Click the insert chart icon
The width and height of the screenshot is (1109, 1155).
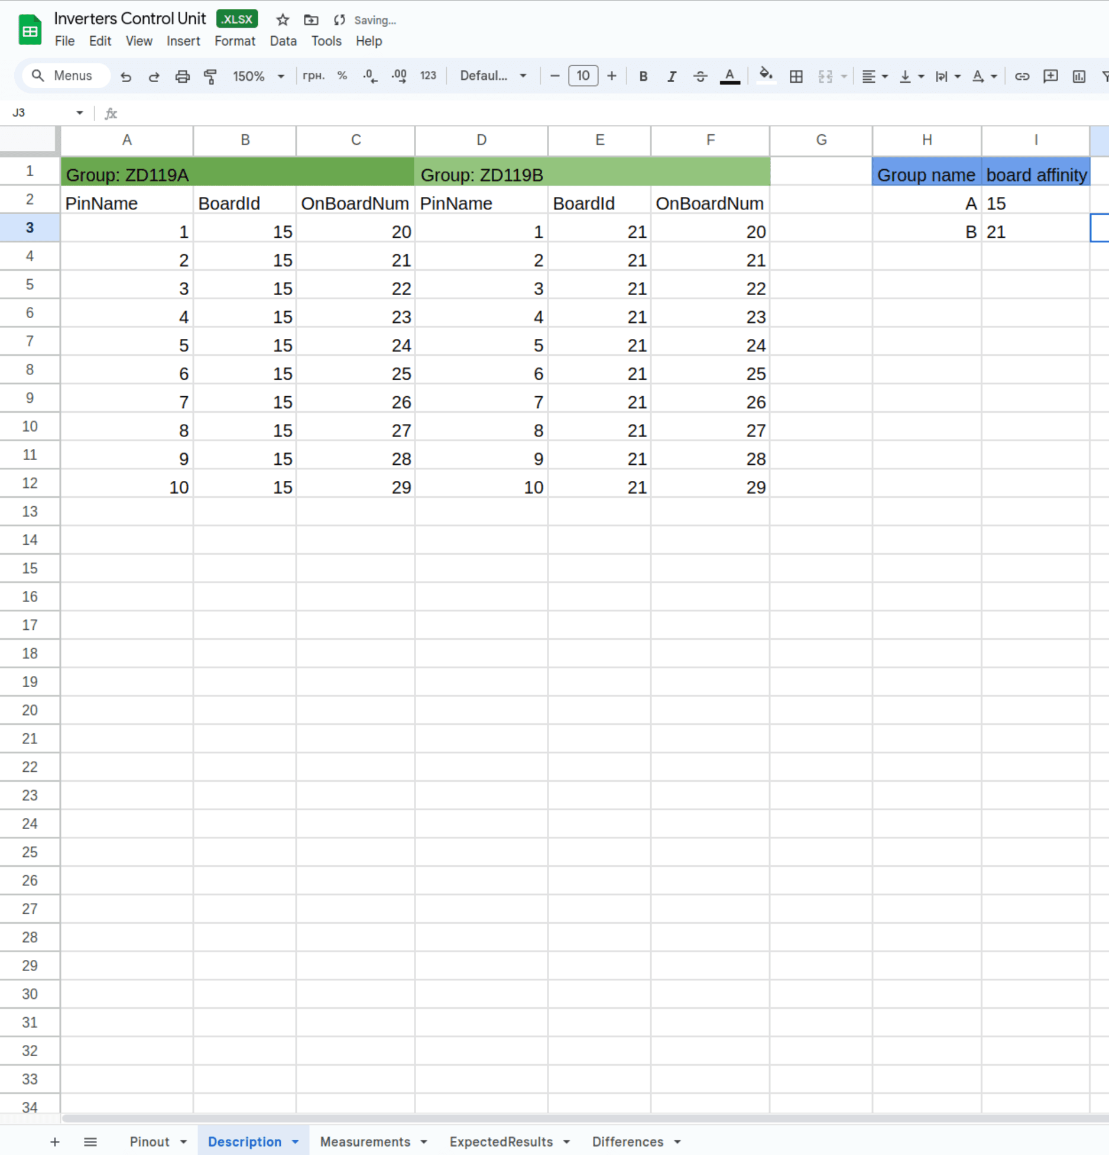point(1079,76)
